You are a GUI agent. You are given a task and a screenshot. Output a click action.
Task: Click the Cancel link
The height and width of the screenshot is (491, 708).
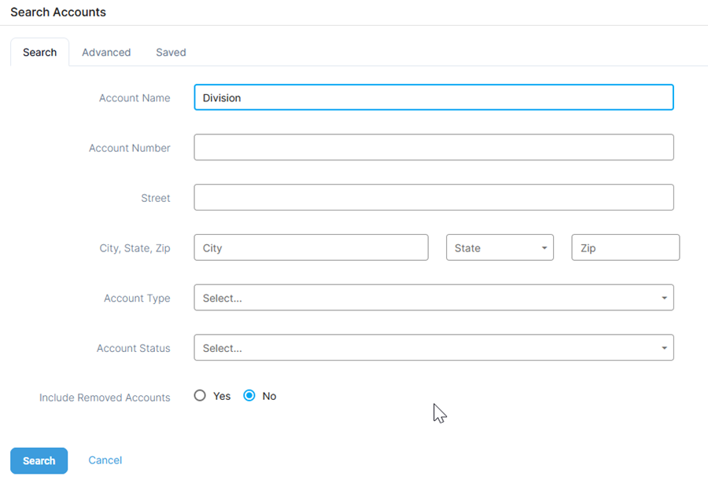105,460
